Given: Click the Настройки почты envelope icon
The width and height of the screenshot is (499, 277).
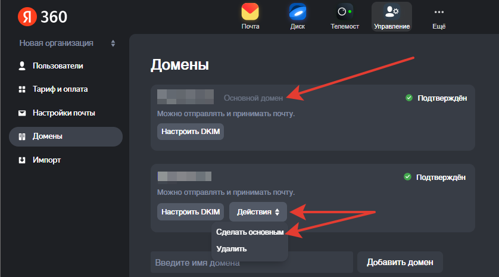Looking at the screenshot, I should [22, 113].
